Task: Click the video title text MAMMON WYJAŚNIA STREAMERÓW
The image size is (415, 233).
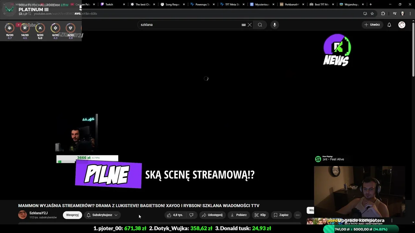Action: pyautogui.click(x=139, y=206)
